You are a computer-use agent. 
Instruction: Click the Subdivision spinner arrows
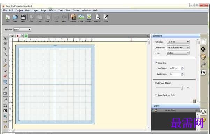(183, 74)
